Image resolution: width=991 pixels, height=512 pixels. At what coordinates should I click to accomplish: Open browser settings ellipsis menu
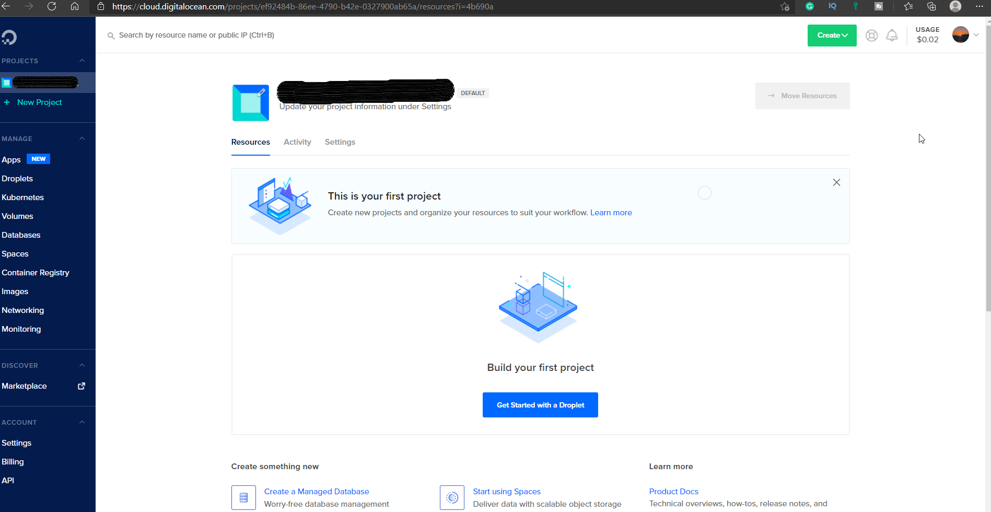click(x=980, y=6)
